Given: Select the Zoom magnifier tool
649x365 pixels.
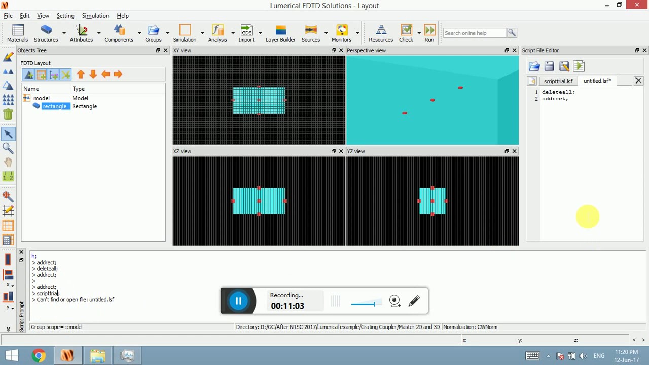Looking at the screenshot, I should 8,148.
